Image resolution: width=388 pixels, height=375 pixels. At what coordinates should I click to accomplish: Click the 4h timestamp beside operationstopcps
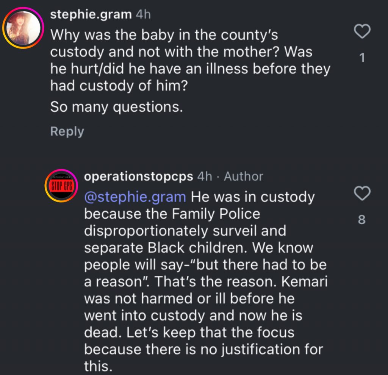205,176
